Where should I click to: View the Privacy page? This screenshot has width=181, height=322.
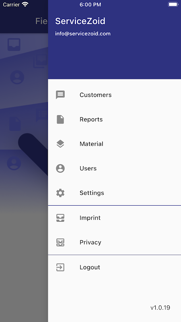115,242
